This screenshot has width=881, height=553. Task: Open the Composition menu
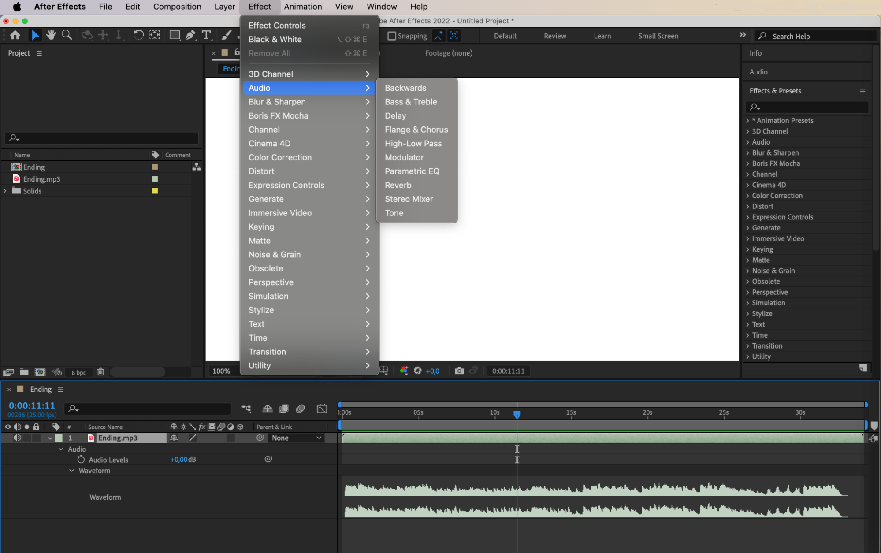[177, 7]
